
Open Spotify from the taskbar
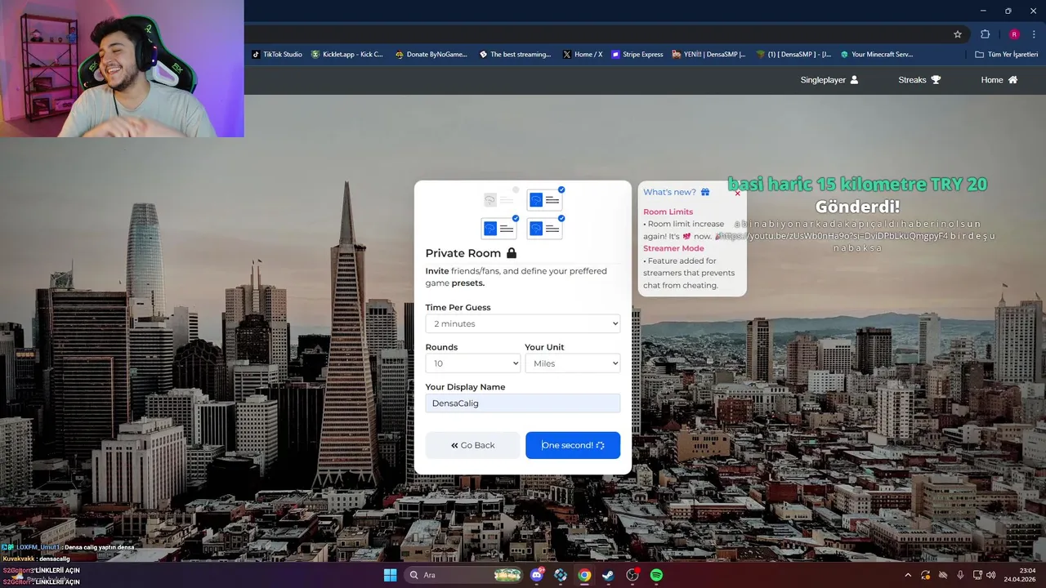pos(656,575)
